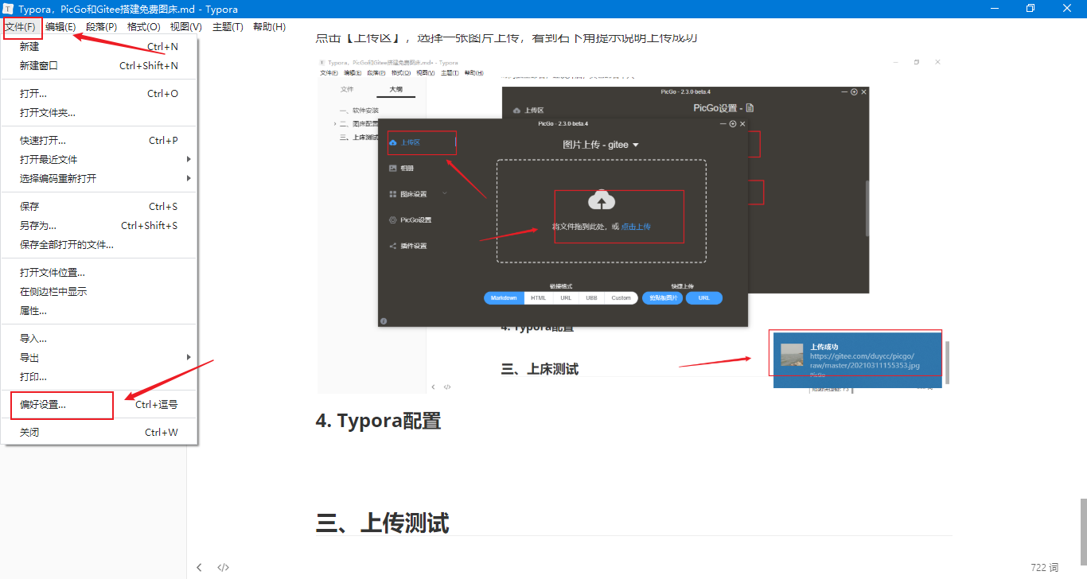Choose 关闭 at bottom of file menu
The image size is (1087, 579).
pyautogui.click(x=99, y=432)
